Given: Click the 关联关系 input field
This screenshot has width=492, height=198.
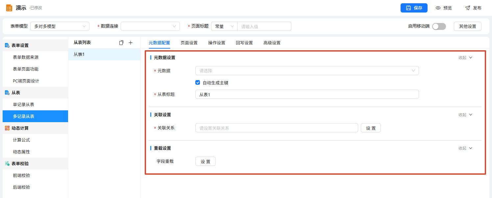Looking at the screenshot, I should point(277,128).
